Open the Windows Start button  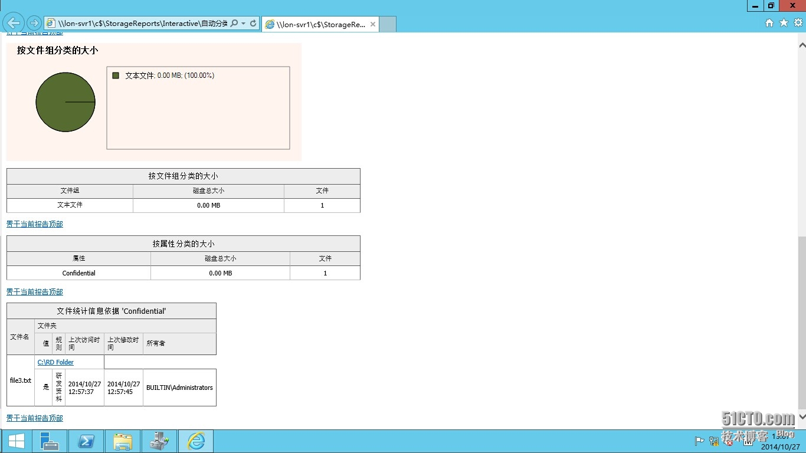pos(16,441)
